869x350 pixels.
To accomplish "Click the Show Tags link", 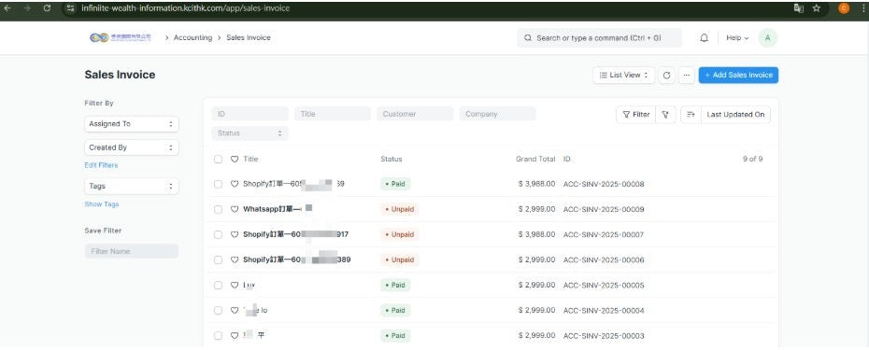I will 102,204.
